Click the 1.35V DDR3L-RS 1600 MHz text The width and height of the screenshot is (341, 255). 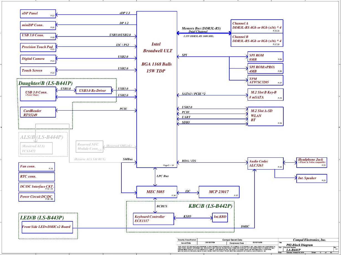199,36
